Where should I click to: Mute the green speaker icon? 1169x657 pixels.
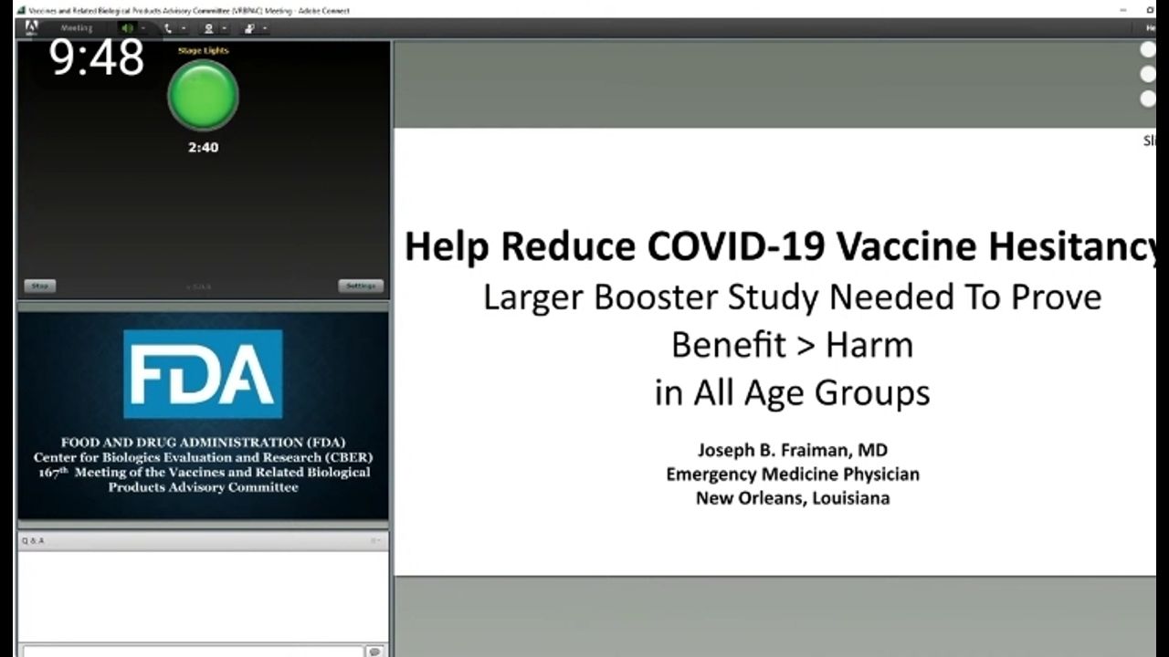click(x=127, y=28)
